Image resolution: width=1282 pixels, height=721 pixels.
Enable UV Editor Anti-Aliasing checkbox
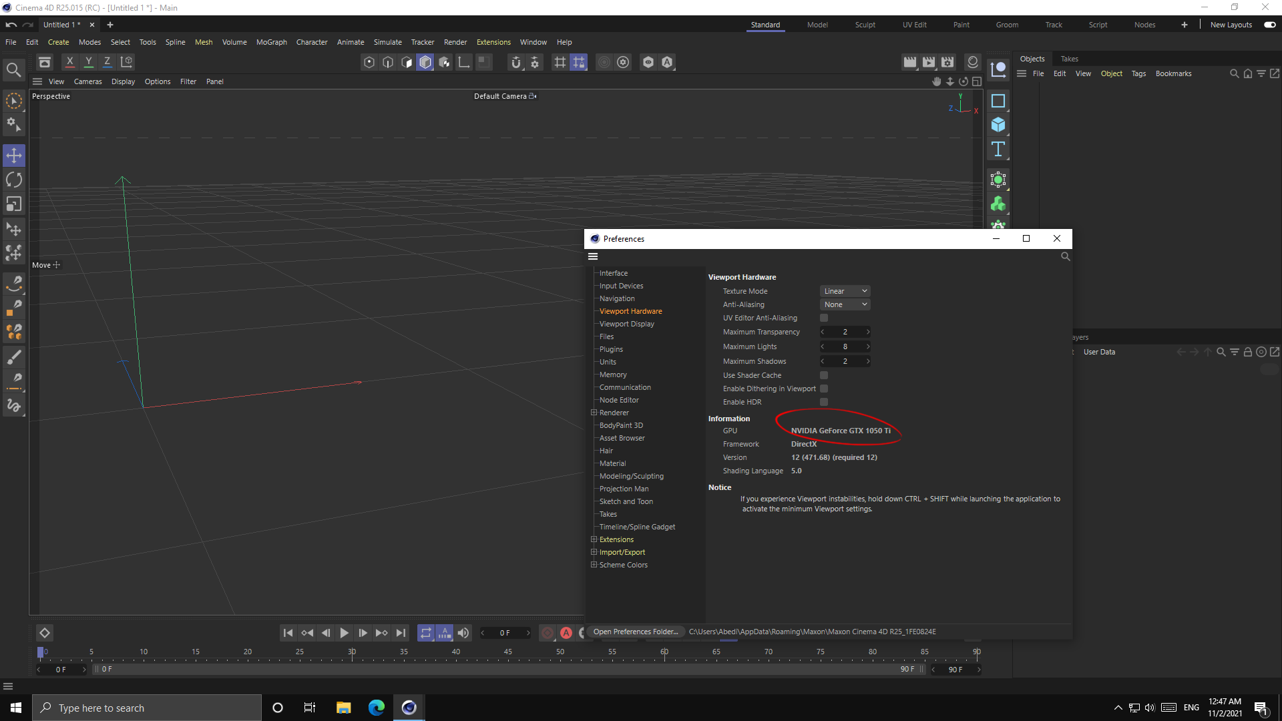[x=823, y=317]
